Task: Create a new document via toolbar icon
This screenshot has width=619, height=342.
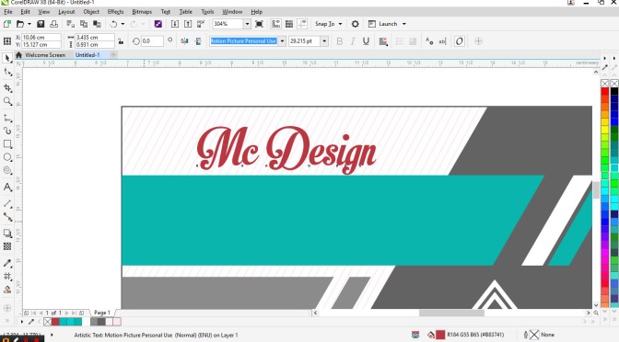Action: (7, 24)
